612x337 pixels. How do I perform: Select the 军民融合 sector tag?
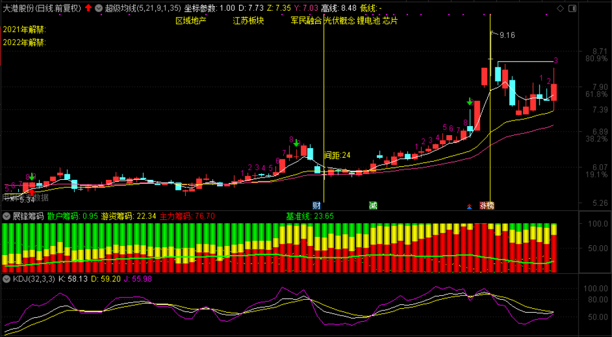tap(306, 21)
